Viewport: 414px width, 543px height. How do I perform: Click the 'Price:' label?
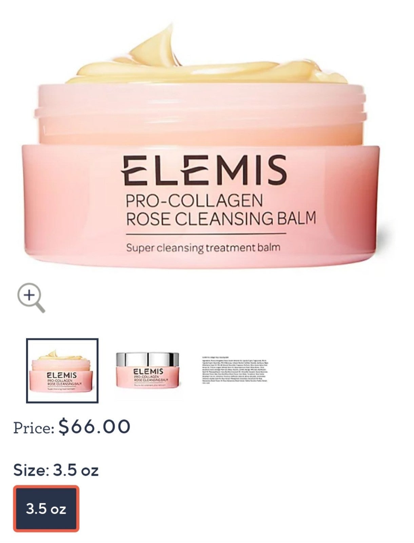click(x=34, y=428)
